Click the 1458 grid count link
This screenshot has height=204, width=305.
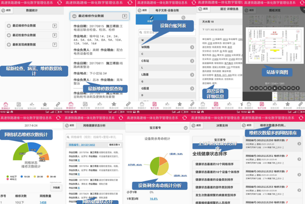coord(43,202)
